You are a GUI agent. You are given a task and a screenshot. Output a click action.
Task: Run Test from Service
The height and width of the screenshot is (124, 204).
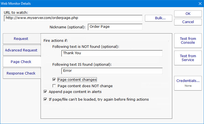[x=188, y=58]
